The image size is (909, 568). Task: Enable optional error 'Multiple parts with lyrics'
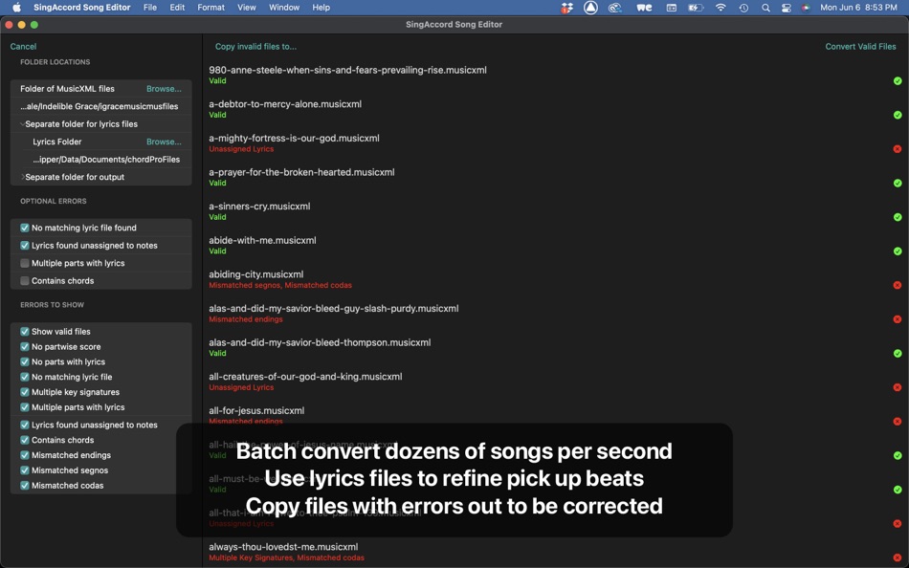pyautogui.click(x=24, y=263)
